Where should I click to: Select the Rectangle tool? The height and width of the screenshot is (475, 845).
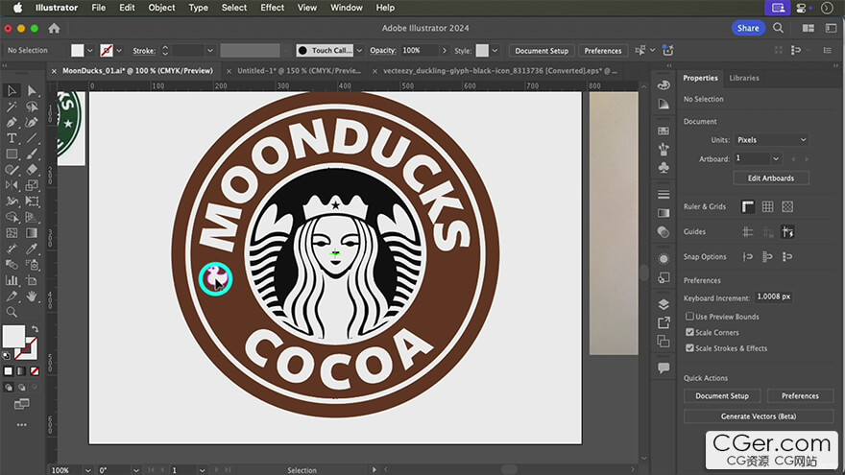point(12,154)
